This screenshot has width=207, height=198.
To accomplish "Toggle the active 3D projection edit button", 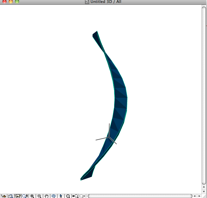I will click(18, 196).
